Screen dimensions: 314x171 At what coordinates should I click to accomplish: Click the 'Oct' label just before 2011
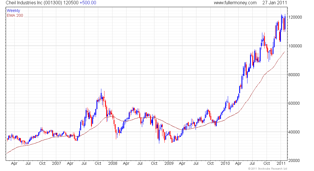tap(267, 163)
